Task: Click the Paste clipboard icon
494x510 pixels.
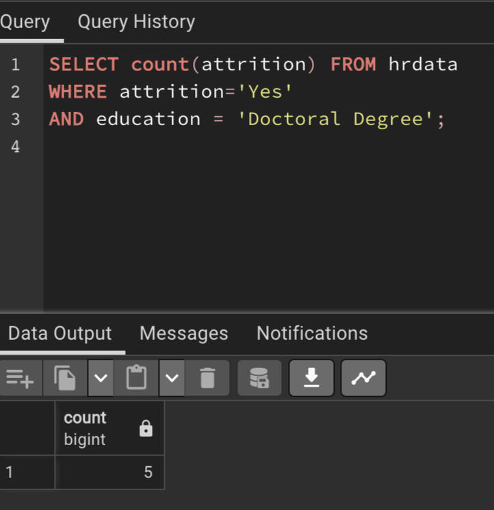Action: [x=136, y=378]
